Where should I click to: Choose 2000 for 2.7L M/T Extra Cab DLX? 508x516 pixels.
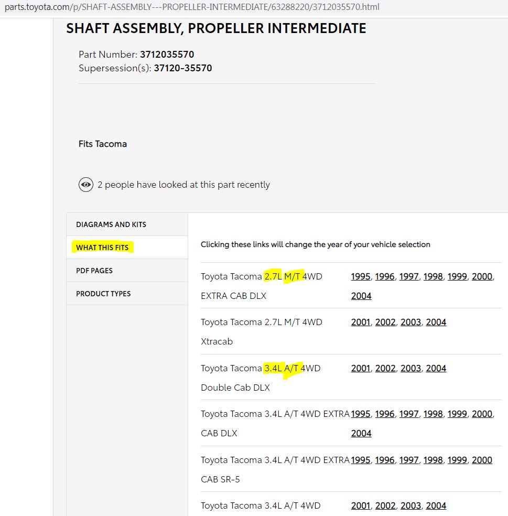[482, 276]
